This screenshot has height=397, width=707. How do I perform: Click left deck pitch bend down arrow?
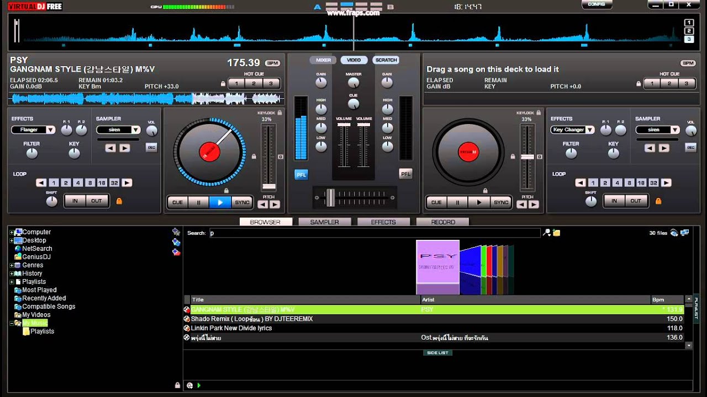pos(263,205)
